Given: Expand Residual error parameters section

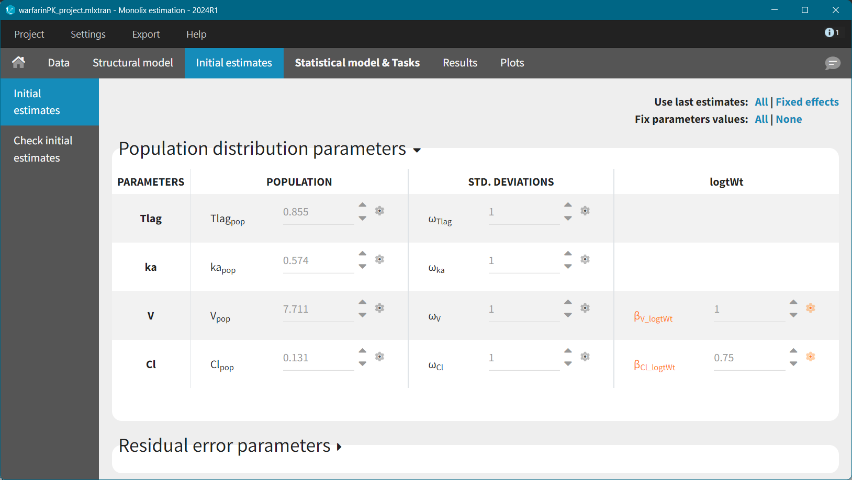Looking at the screenshot, I should pyautogui.click(x=339, y=447).
